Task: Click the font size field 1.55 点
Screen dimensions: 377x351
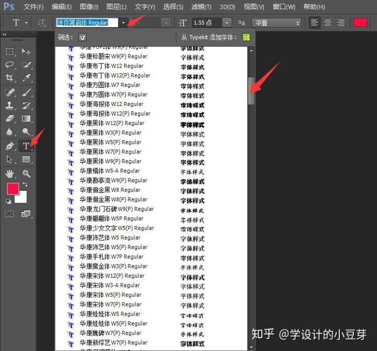Action: pyautogui.click(x=207, y=23)
